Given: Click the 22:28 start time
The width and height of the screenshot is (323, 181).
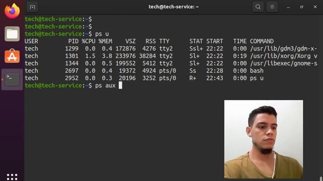Looking at the screenshot, I should point(214,71).
